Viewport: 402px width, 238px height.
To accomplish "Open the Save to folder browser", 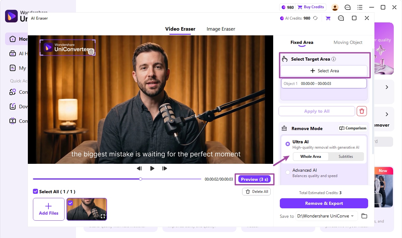I will (364, 216).
